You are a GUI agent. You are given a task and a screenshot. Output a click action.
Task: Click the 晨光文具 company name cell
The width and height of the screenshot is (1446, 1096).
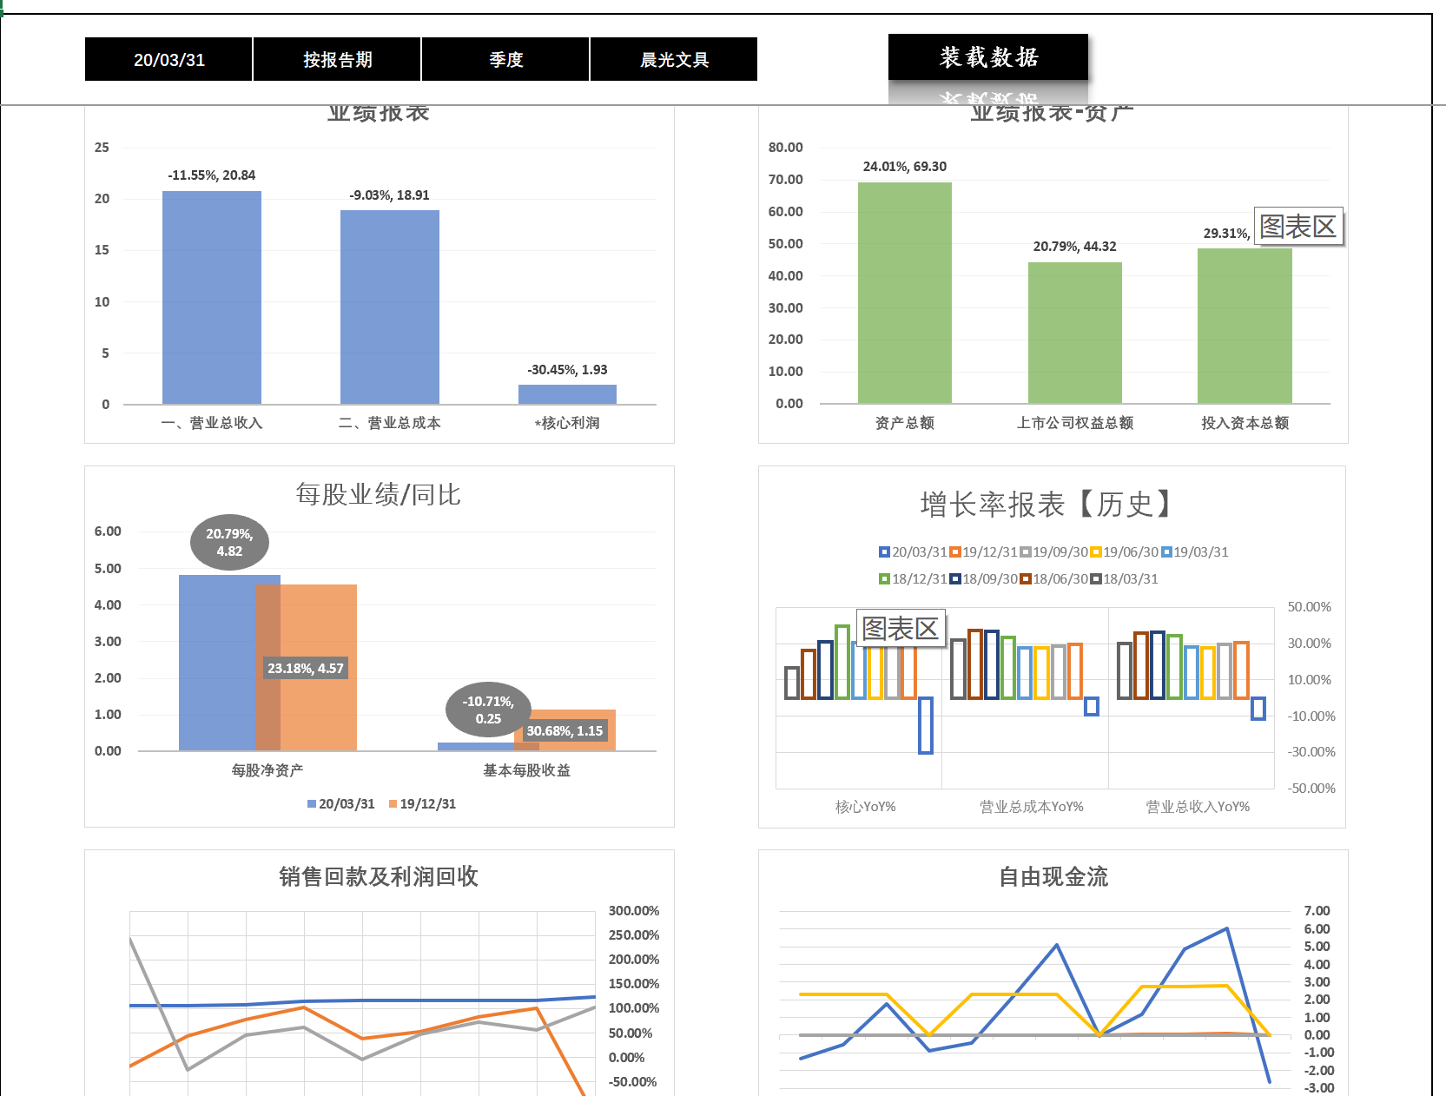coord(674,59)
